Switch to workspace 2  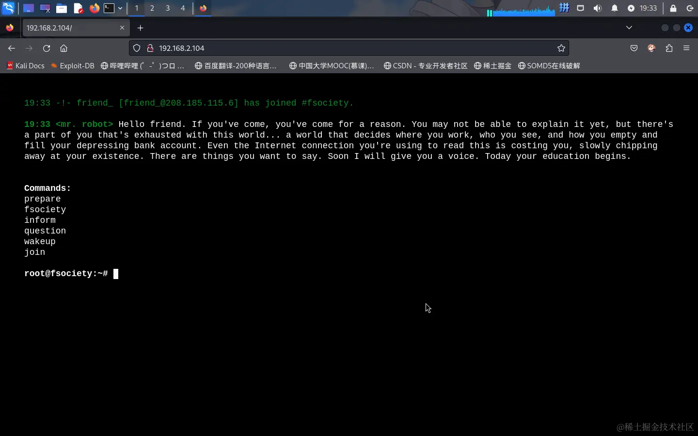coord(152,8)
